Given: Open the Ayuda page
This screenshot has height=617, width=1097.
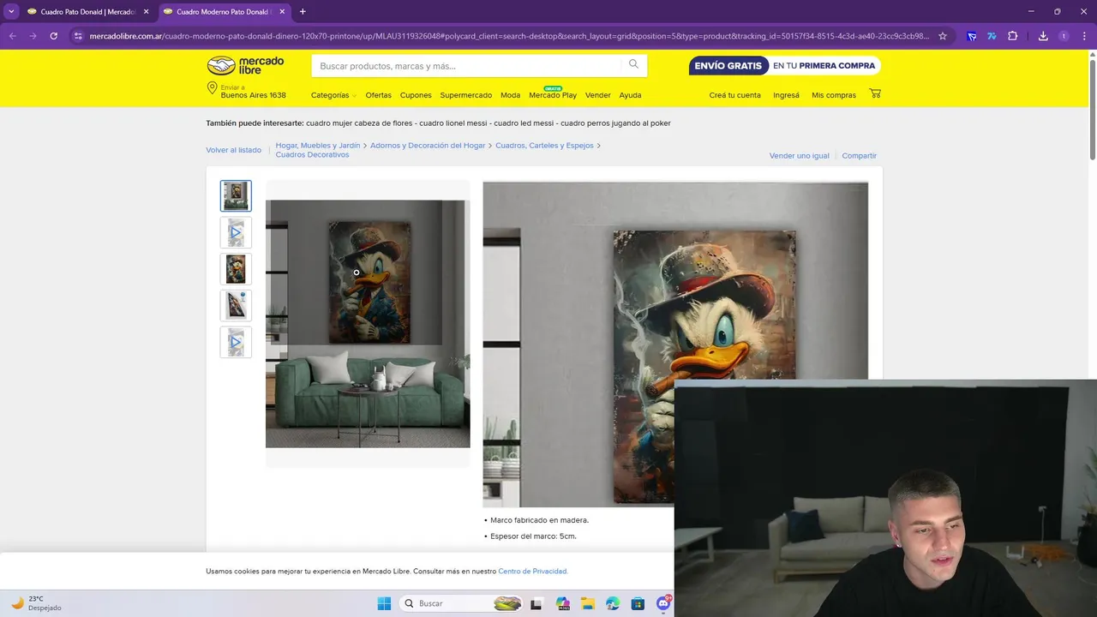Looking at the screenshot, I should point(630,95).
